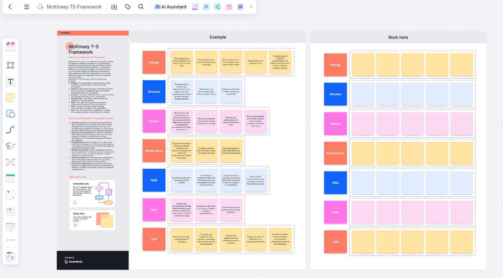Select Shared Values label in the Example frame
This screenshot has height=278, width=503.
coord(154,151)
